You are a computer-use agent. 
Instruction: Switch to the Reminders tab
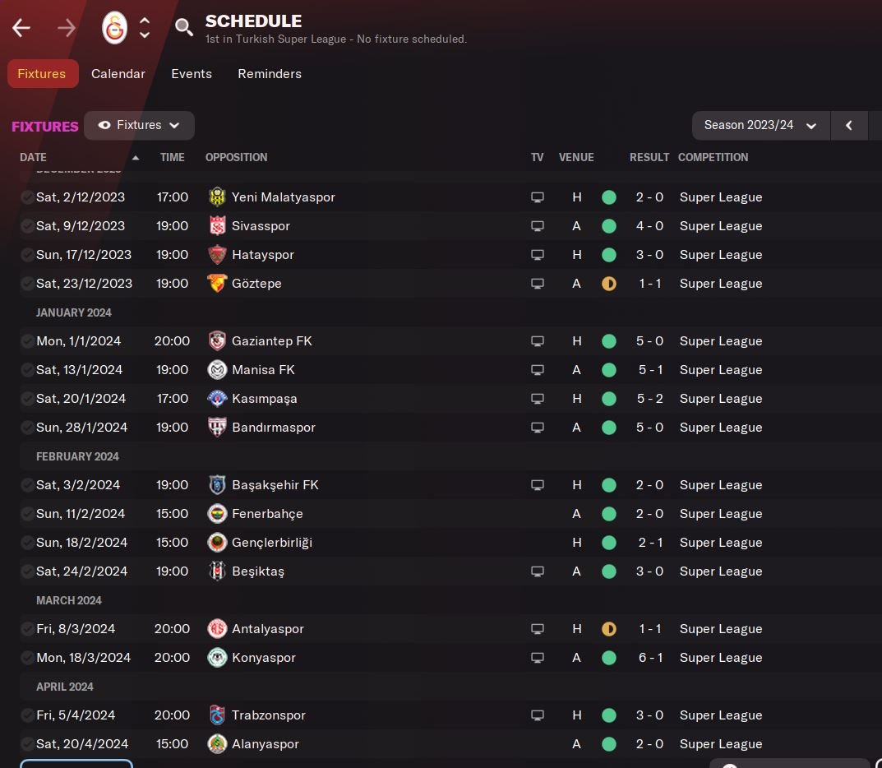point(270,74)
